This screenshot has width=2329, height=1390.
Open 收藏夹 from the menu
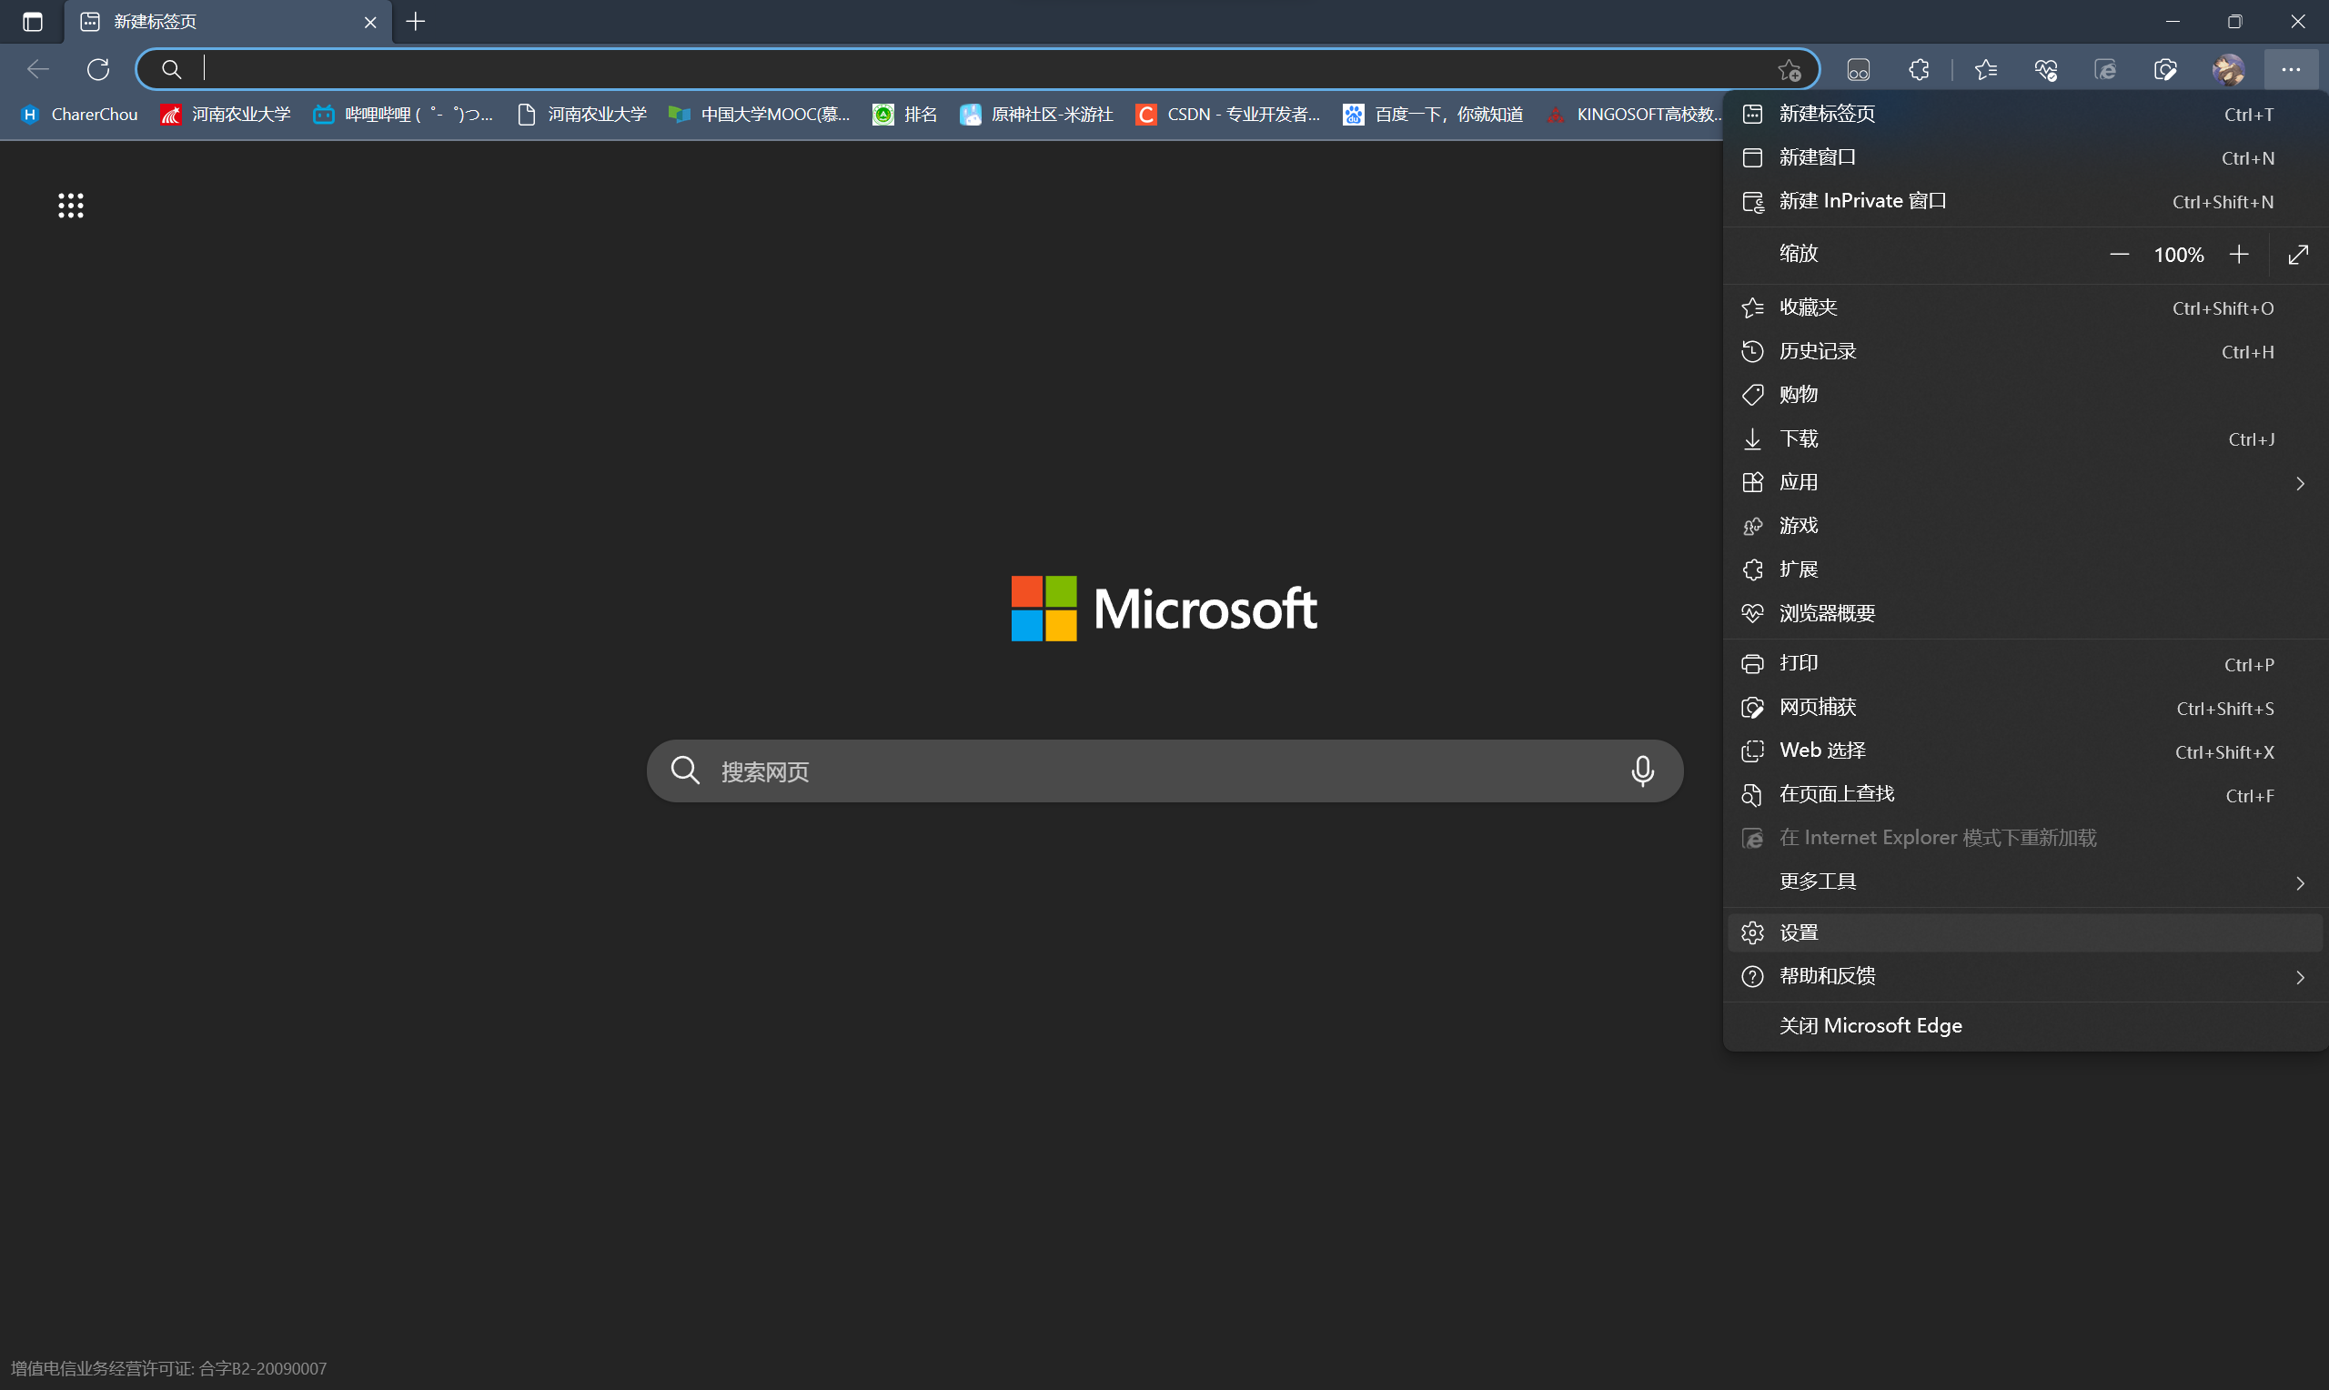coord(2025,308)
